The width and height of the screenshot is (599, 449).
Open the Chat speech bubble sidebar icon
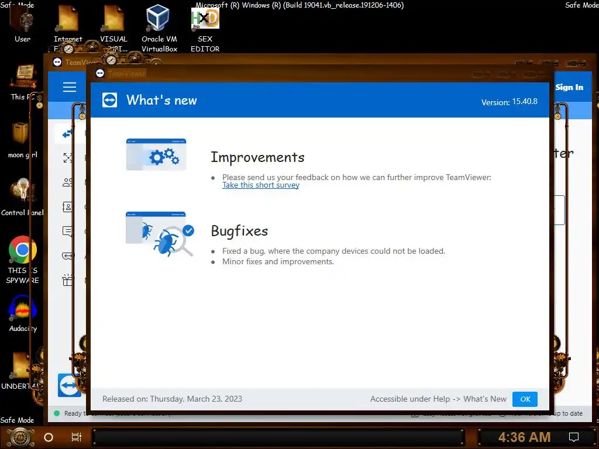click(67, 232)
